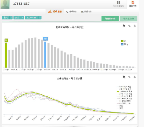
Task: Select distance icon in 您所属的组别 chart
Action: point(129,26)
